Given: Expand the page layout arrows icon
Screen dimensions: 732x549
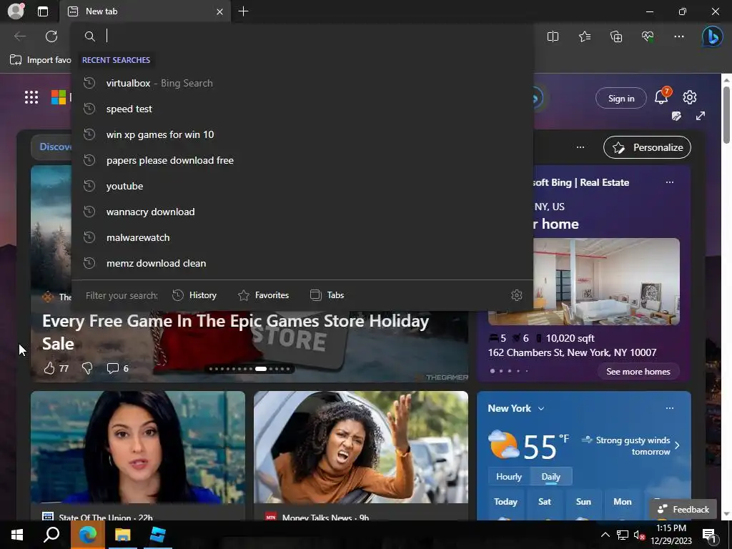Looking at the screenshot, I should 701,116.
